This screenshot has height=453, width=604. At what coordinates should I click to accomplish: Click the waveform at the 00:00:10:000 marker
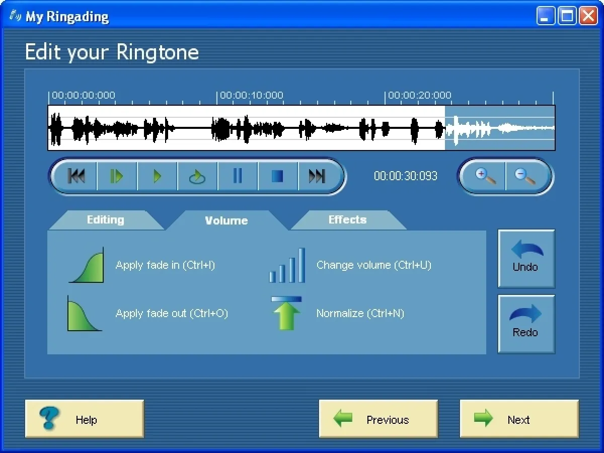217,128
